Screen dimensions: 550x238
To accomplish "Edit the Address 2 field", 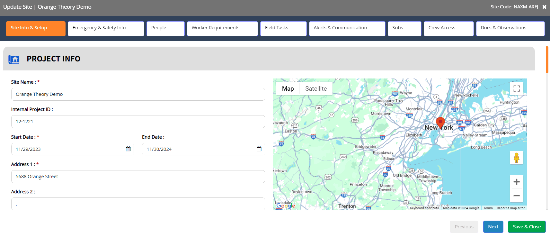I will pos(138,204).
